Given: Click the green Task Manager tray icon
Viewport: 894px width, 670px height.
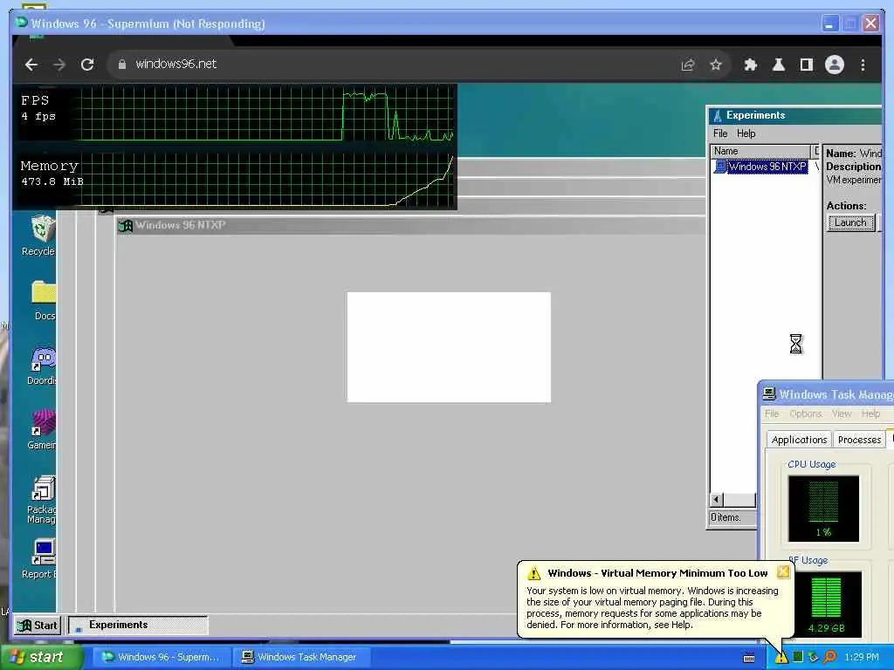Looking at the screenshot, I should click(x=798, y=658).
